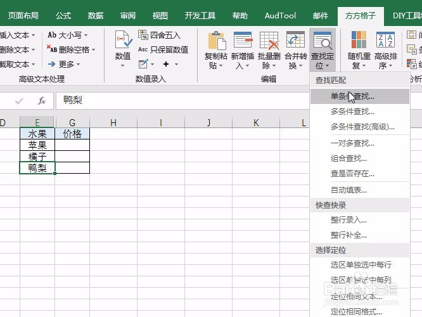The width and height of the screenshot is (422, 317).
Task: Click the fx insert function icon
Action: (41, 101)
